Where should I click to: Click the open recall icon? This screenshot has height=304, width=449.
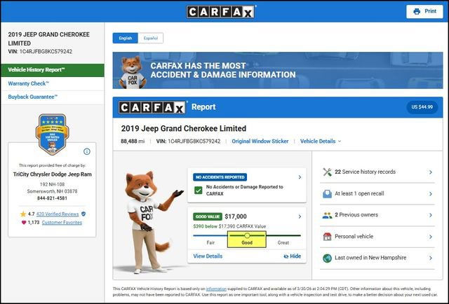(327, 193)
